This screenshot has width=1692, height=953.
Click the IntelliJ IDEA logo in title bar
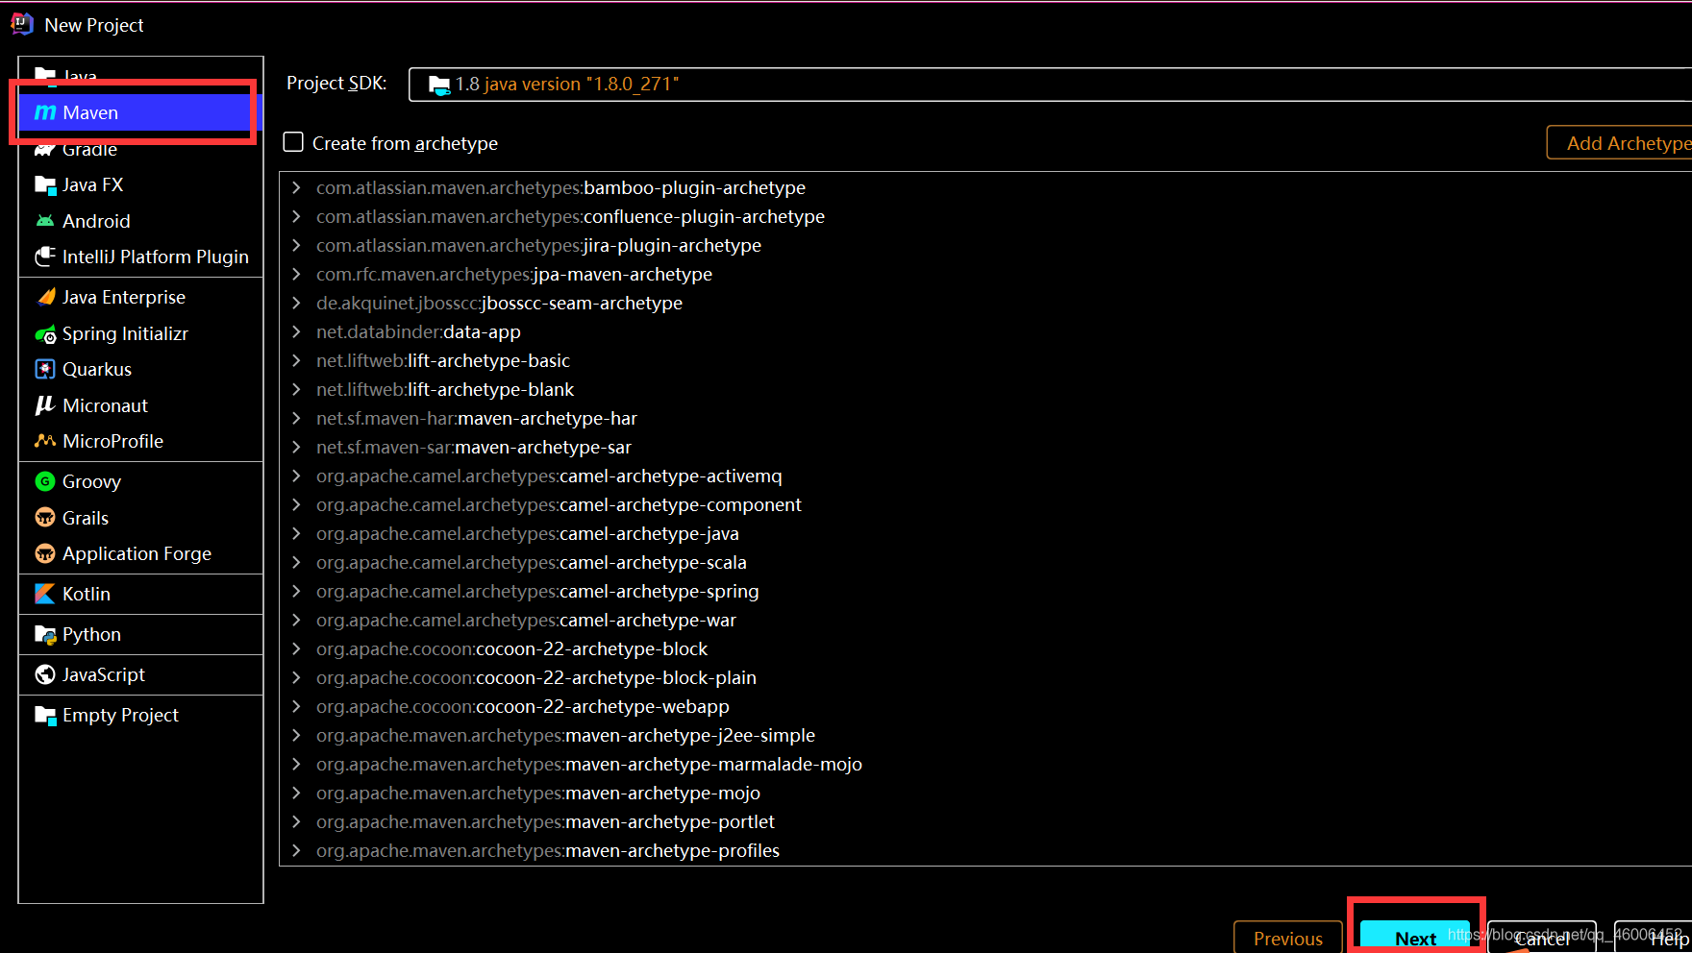coord(21,24)
